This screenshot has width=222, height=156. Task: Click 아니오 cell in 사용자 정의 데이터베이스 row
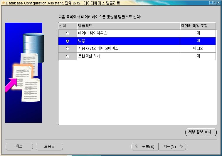[x=198, y=49]
